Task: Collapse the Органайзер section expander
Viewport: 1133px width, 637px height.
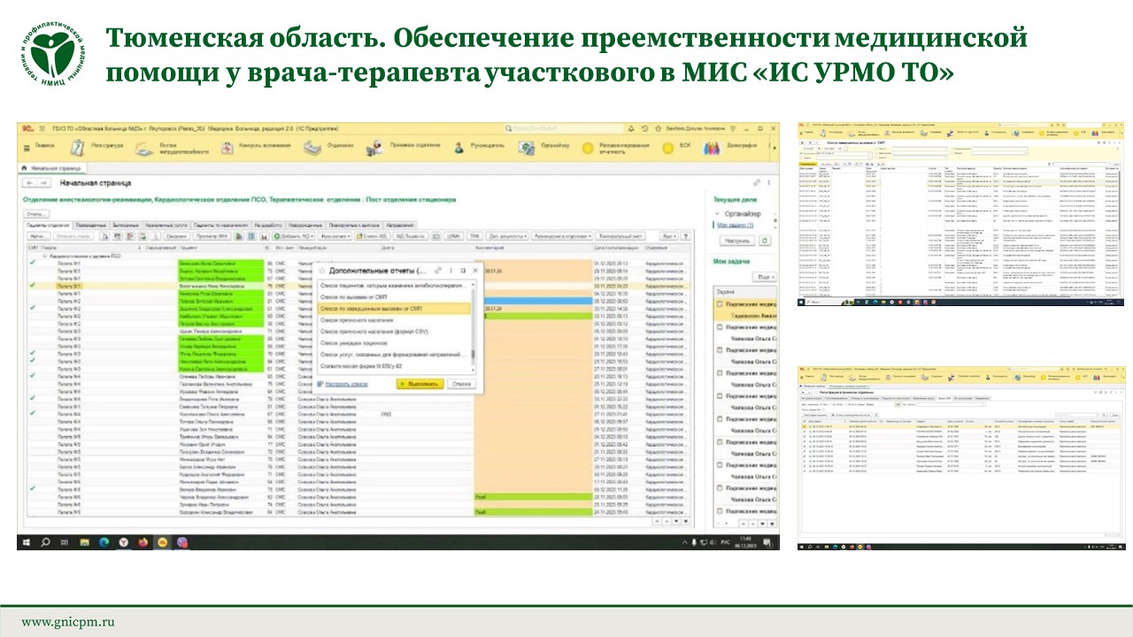Action: click(716, 213)
